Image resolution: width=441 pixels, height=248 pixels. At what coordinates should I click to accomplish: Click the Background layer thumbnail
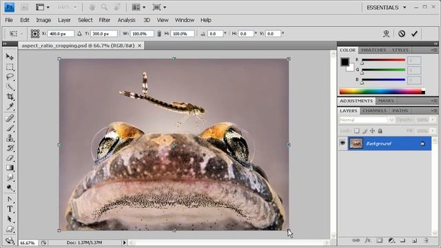click(x=356, y=143)
